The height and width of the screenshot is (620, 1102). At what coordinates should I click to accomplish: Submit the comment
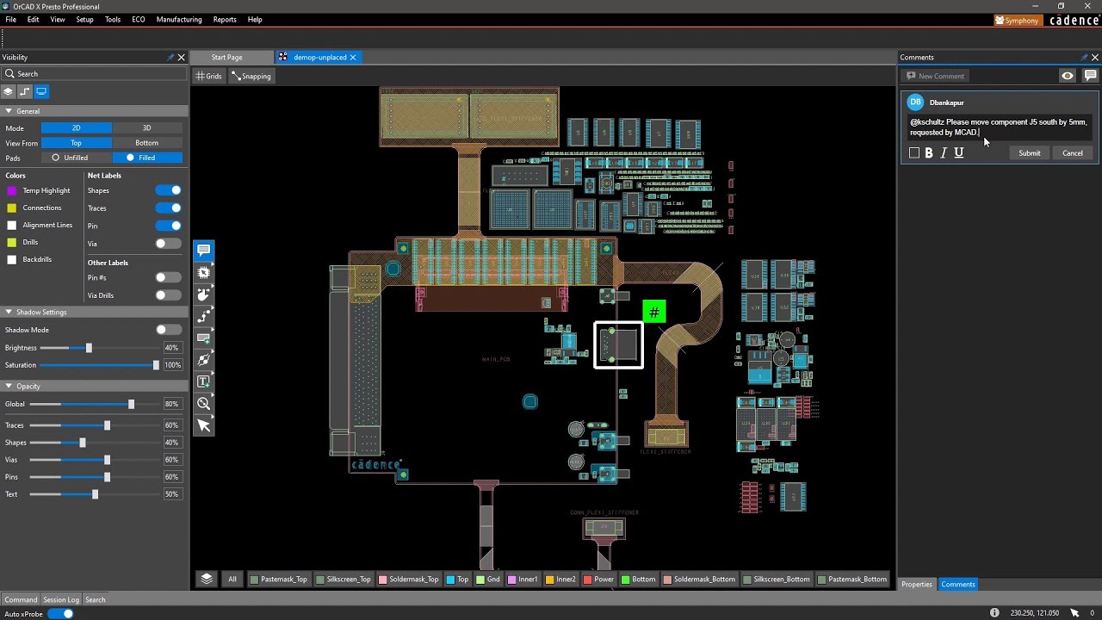[1030, 153]
